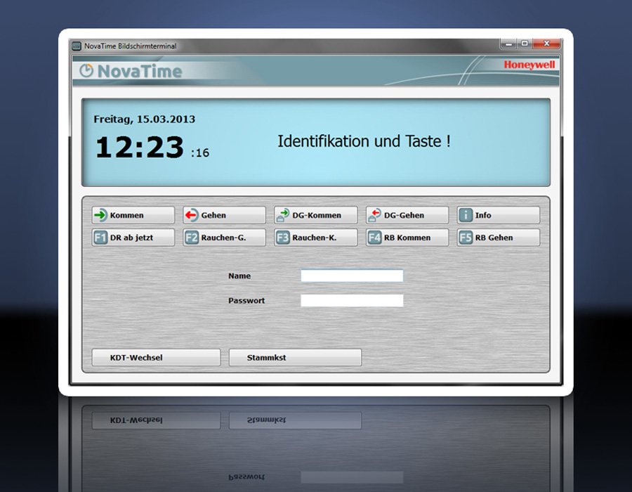The width and height of the screenshot is (632, 492).
Task: Click the Info 'i' icon
Action: pos(466,215)
